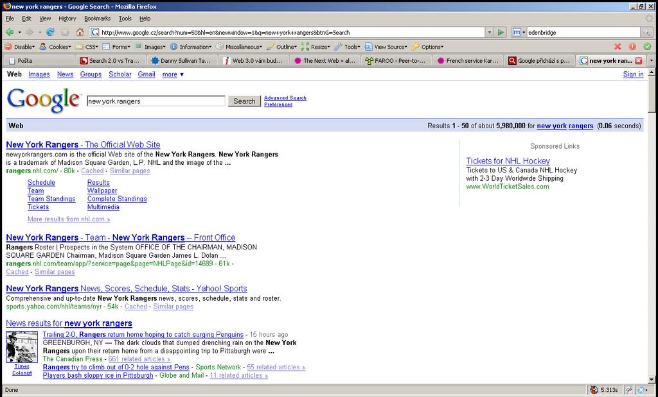Open the Home page icon
658x397 pixels.
click(80, 32)
